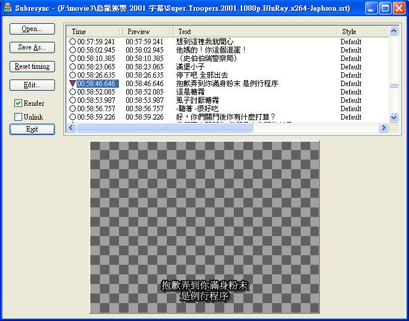
Task: Toggle circle marker for 00:58:56.757 row
Action: (72, 108)
